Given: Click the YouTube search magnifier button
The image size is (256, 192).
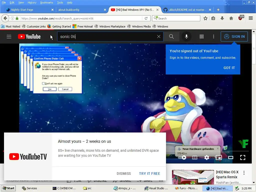Looking at the screenshot, I should [x=171, y=36].
